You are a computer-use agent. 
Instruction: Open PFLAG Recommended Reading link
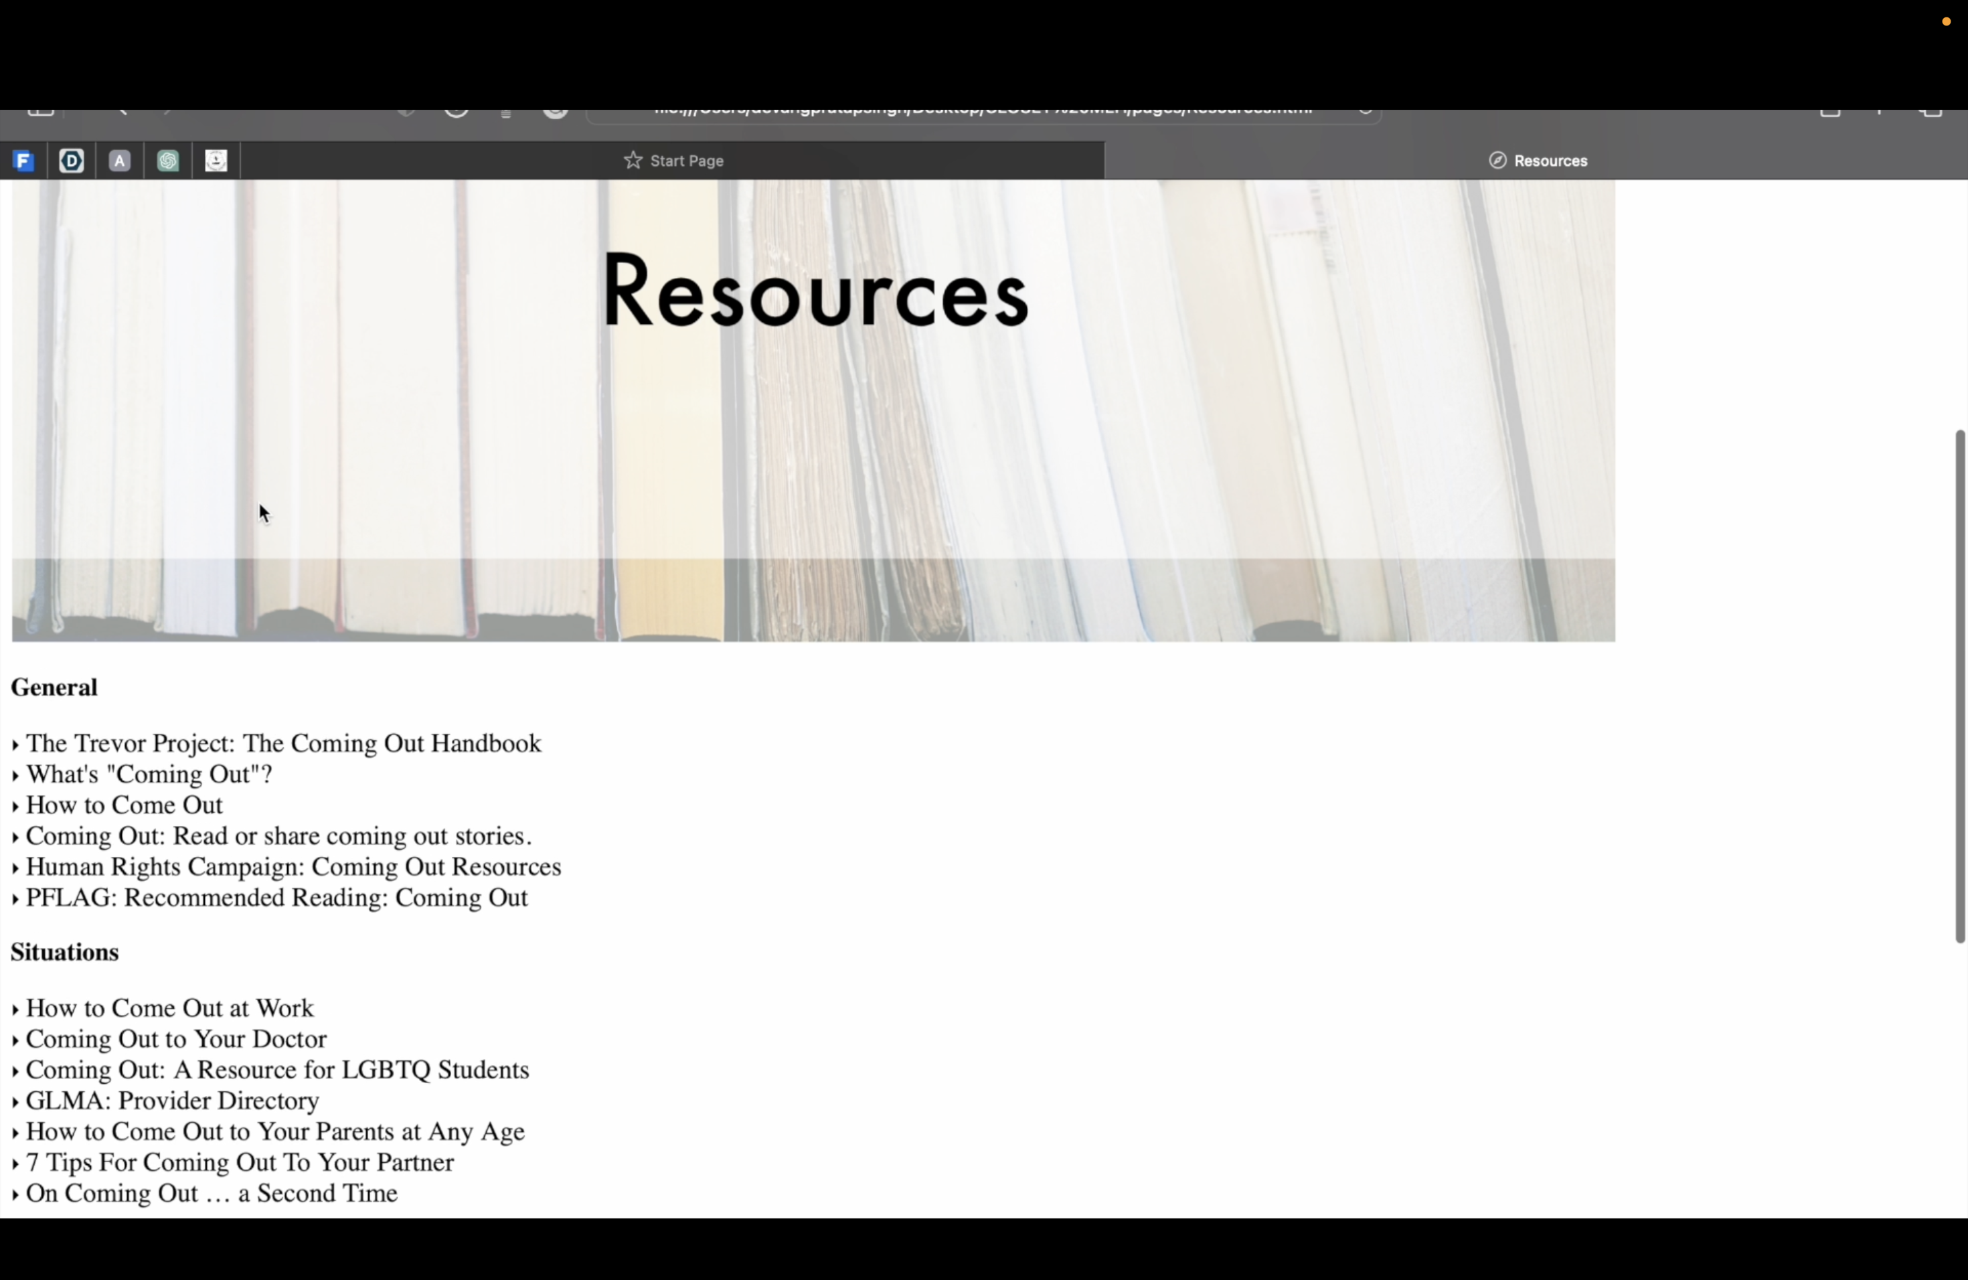[277, 898]
